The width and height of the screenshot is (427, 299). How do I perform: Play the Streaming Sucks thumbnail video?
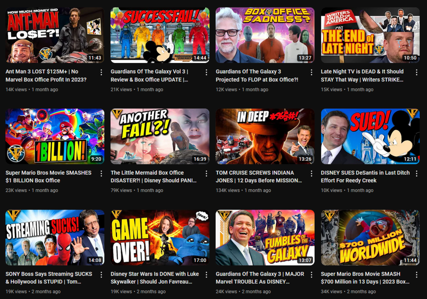(55, 238)
